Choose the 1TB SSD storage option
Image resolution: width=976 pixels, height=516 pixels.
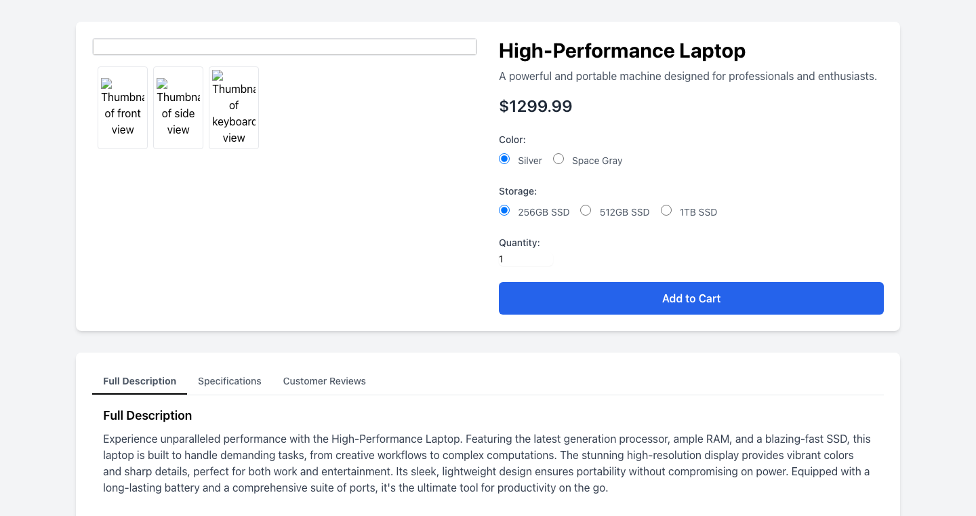pos(666,210)
